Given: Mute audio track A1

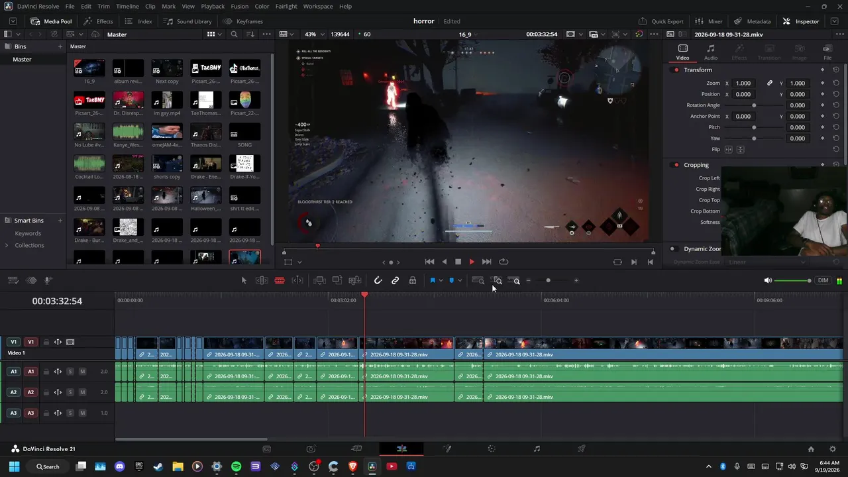Looking at the screenshot, I should (82, 372).
